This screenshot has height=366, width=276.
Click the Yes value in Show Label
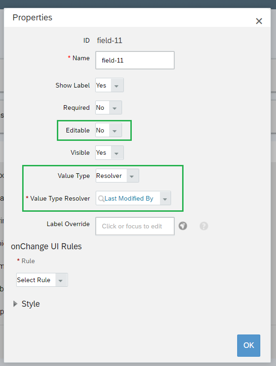coord(101,85)
